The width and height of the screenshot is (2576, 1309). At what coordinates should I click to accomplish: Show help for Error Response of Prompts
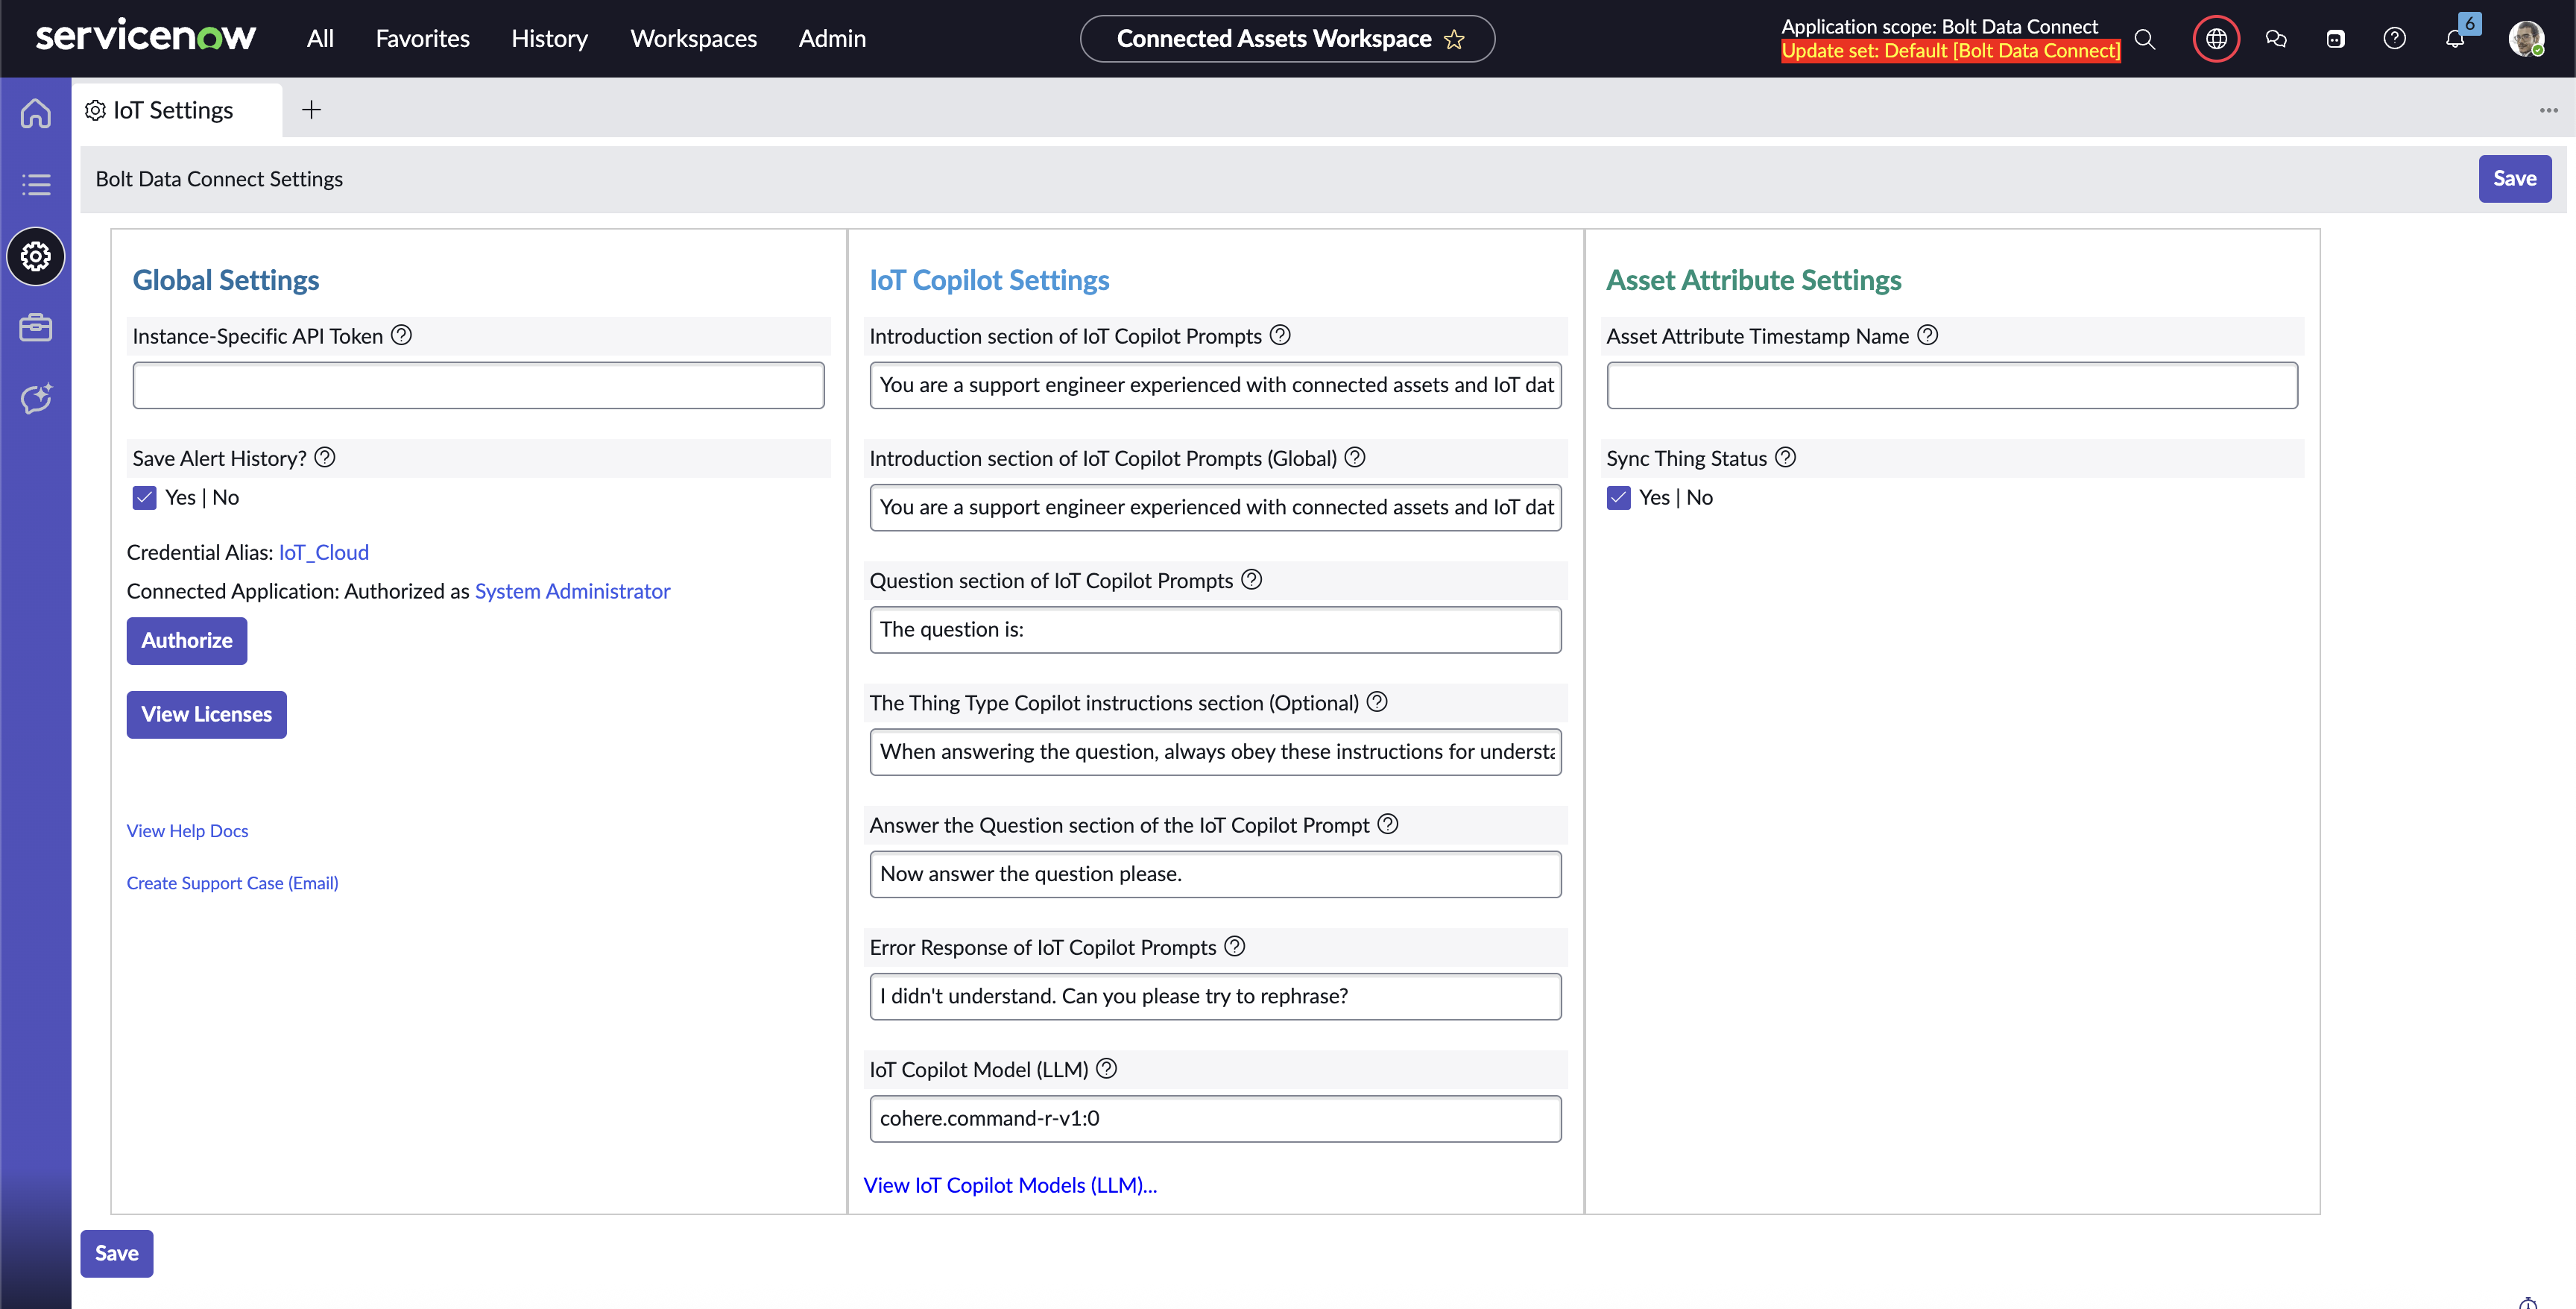1236,946
